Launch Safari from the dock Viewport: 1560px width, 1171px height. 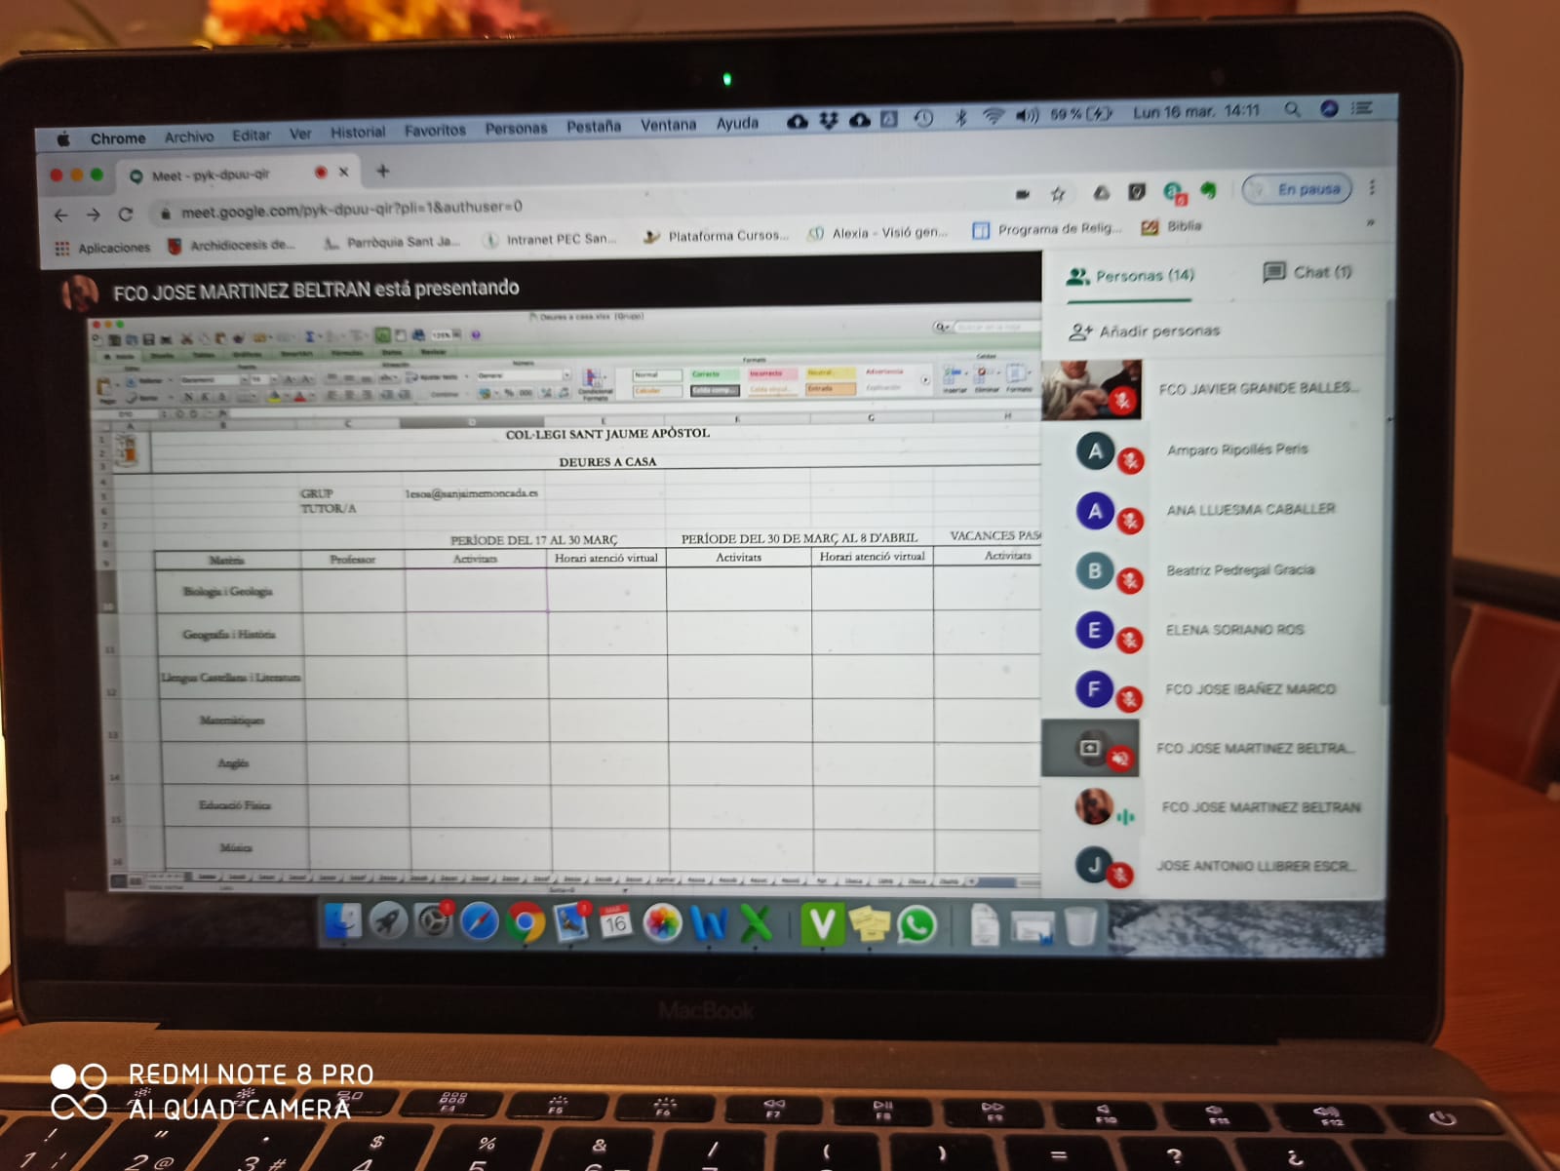tap(479, 922)
